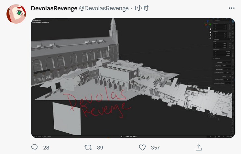Switch perspective/orthographic grid icon
This screenshot has height=154, width=241.
pyautogui.click(x=210, y=38)
